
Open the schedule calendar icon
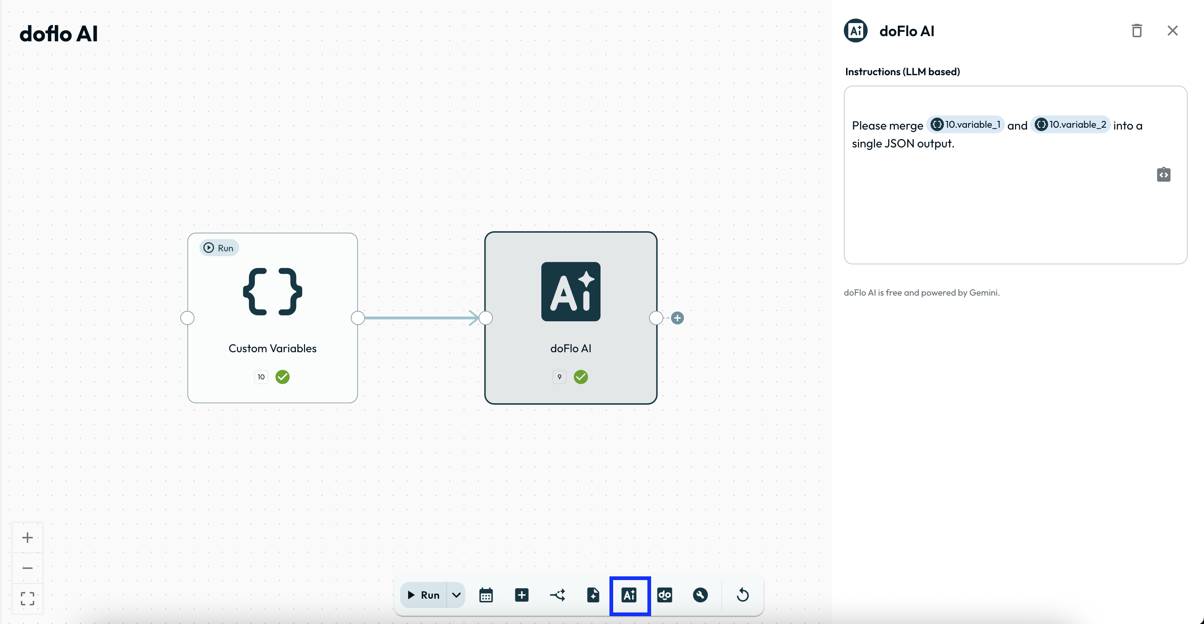click(486, 595)
